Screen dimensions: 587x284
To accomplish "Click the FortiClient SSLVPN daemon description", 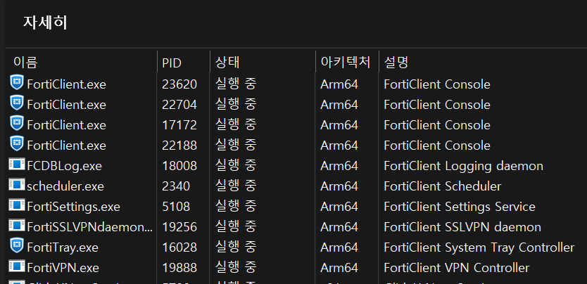I will click(462, 227).
